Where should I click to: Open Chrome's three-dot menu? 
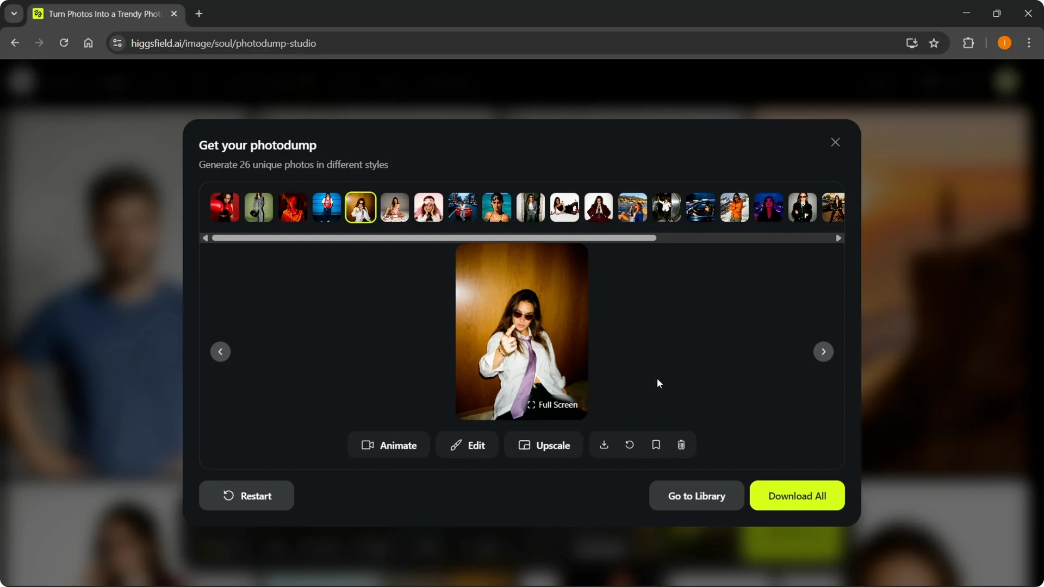[1030, 43]
